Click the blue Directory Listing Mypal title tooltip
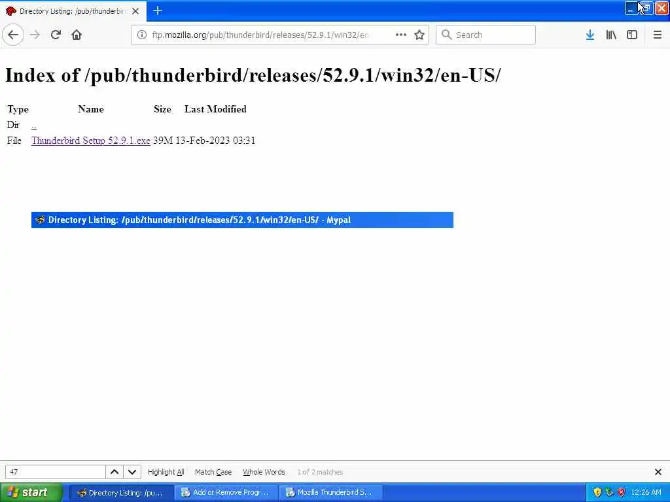Screen dimensions: 670x502 [242, 220]
